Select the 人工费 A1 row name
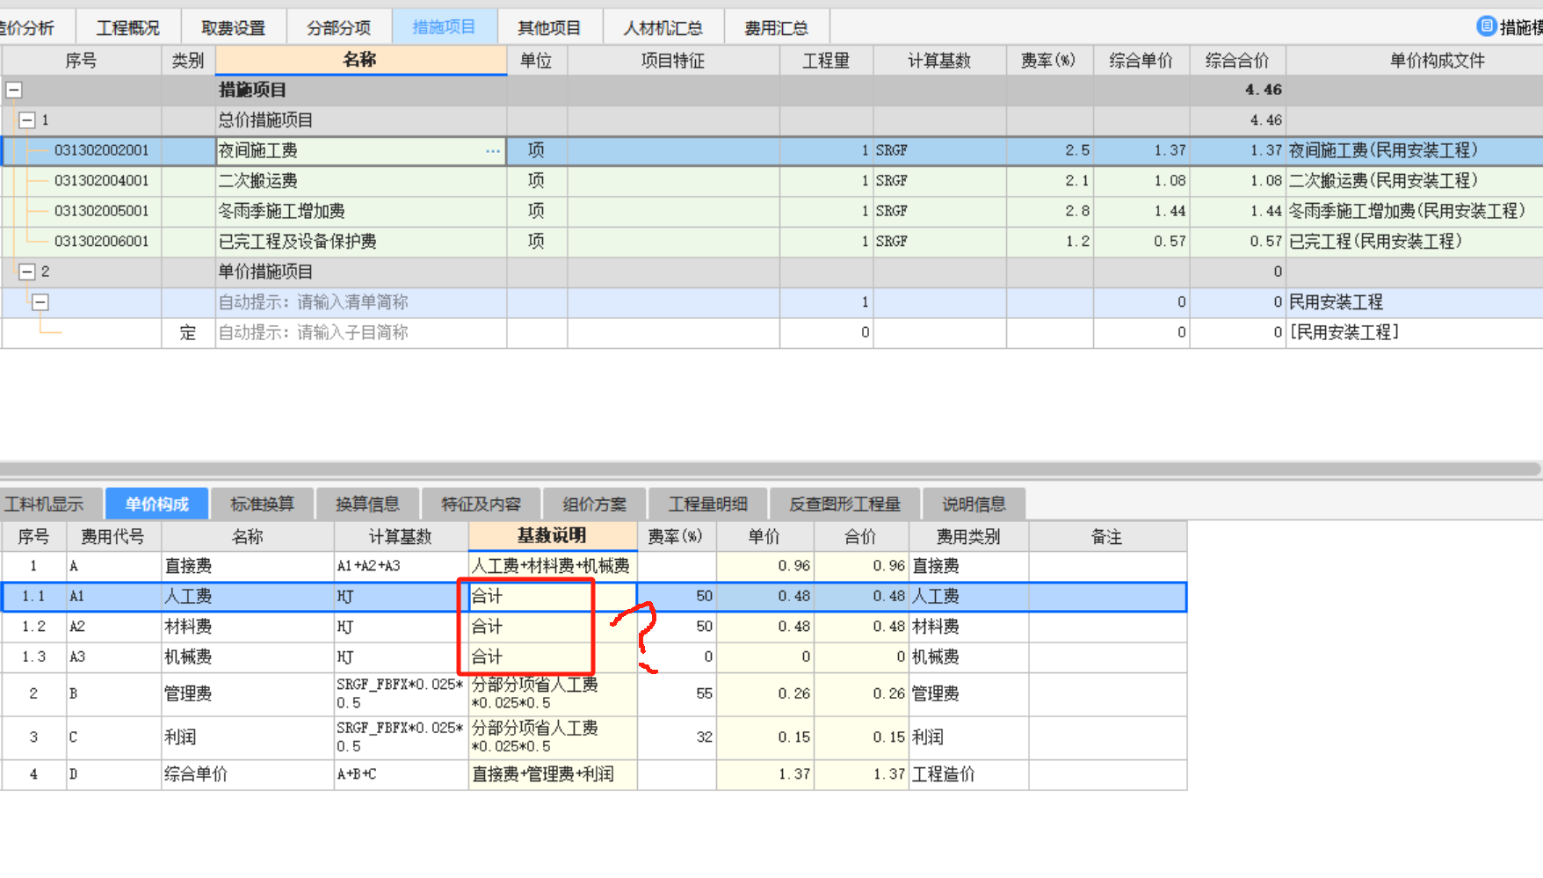 (248, 597)
